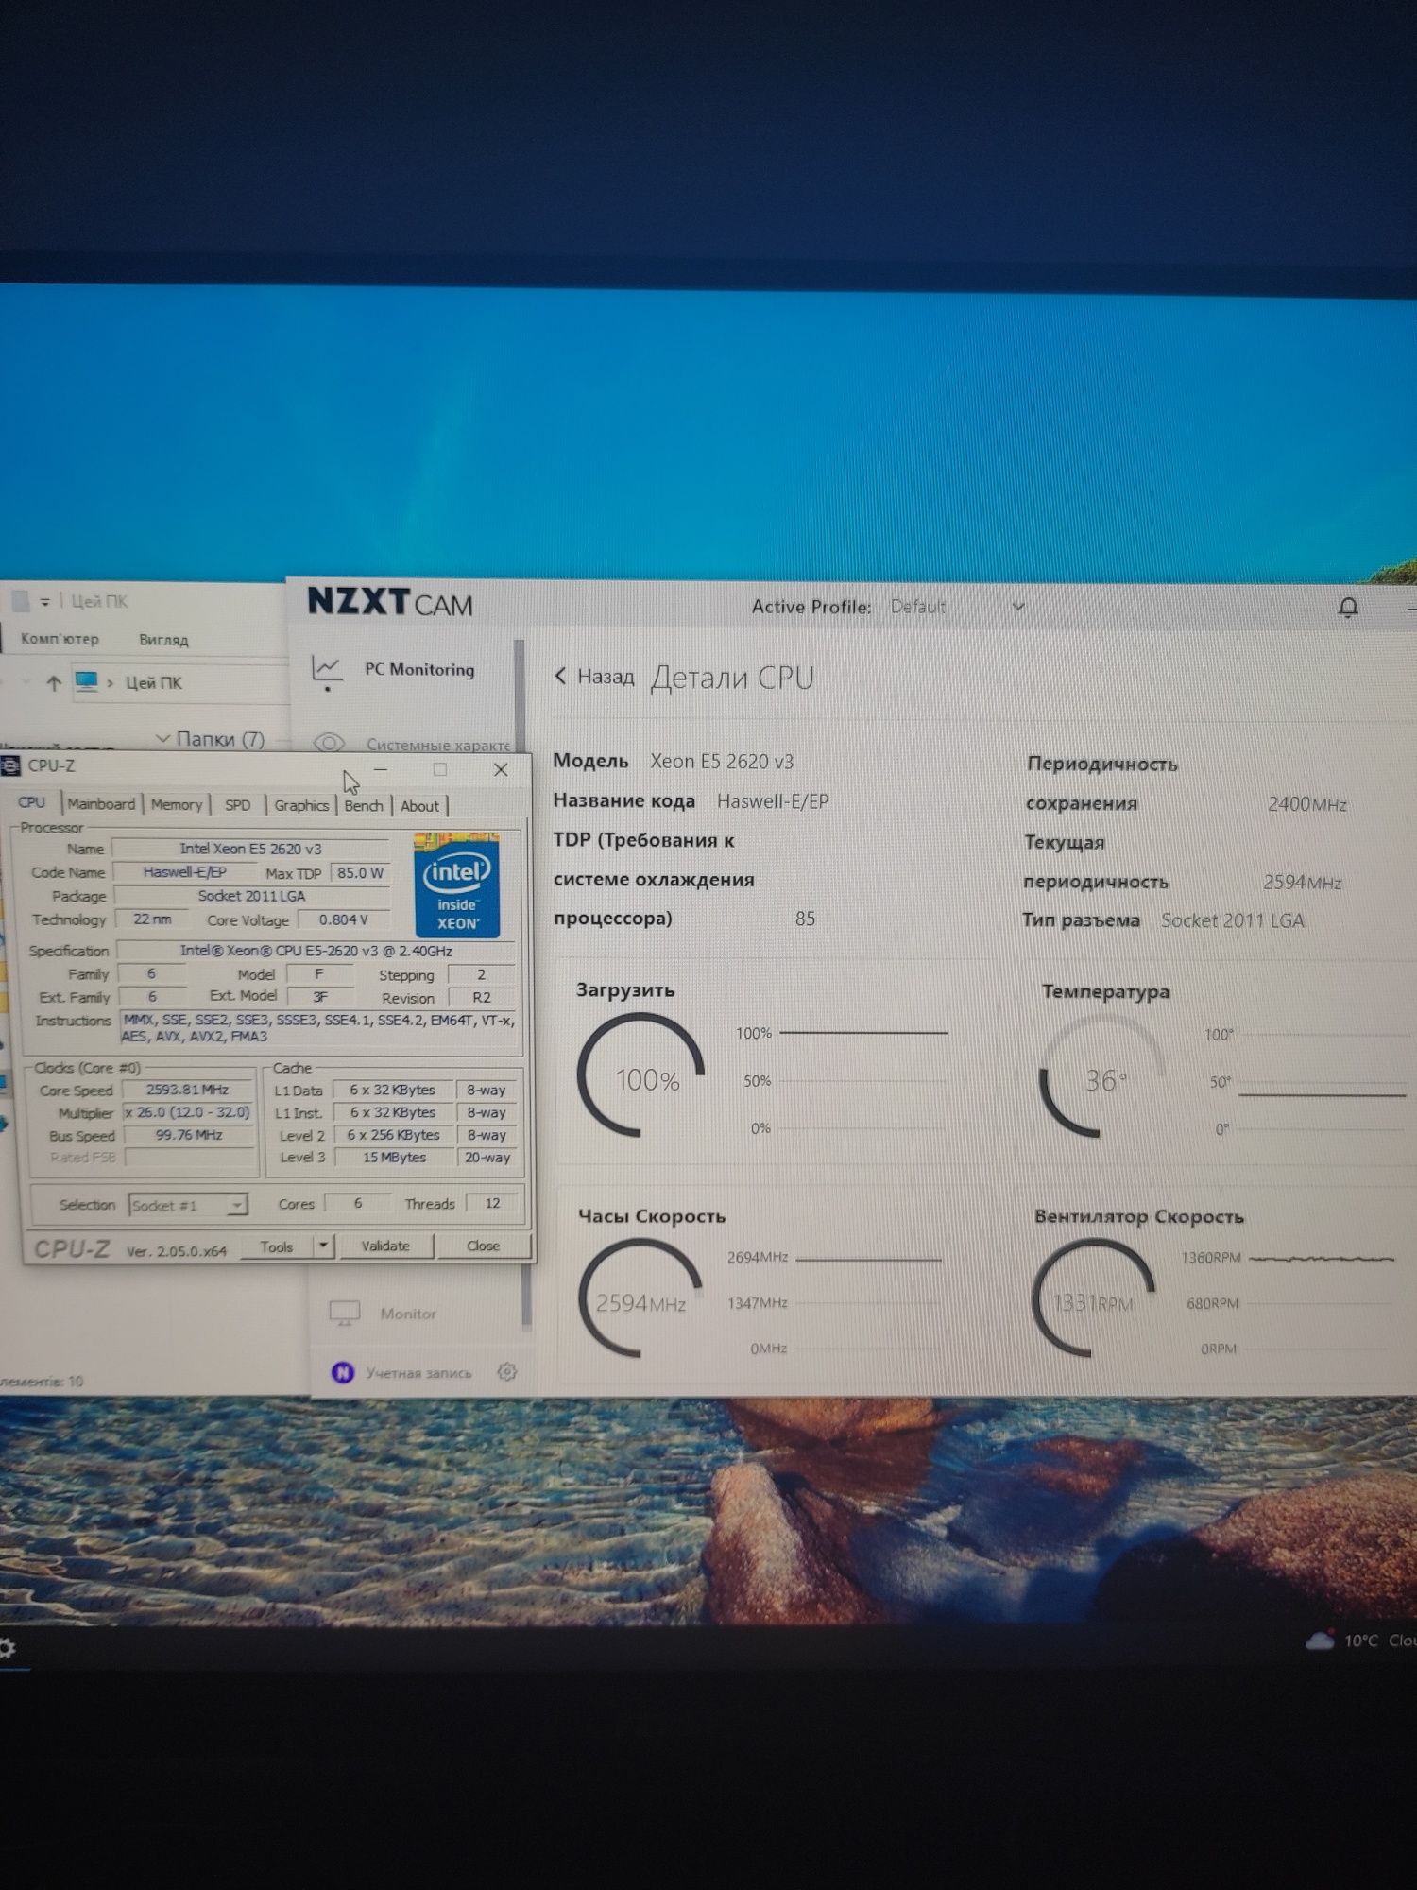Image resolution: width=1417 pixels, height=1890 pixels.
Task: Click the 100% load gauge
Action: point(641,1075)
